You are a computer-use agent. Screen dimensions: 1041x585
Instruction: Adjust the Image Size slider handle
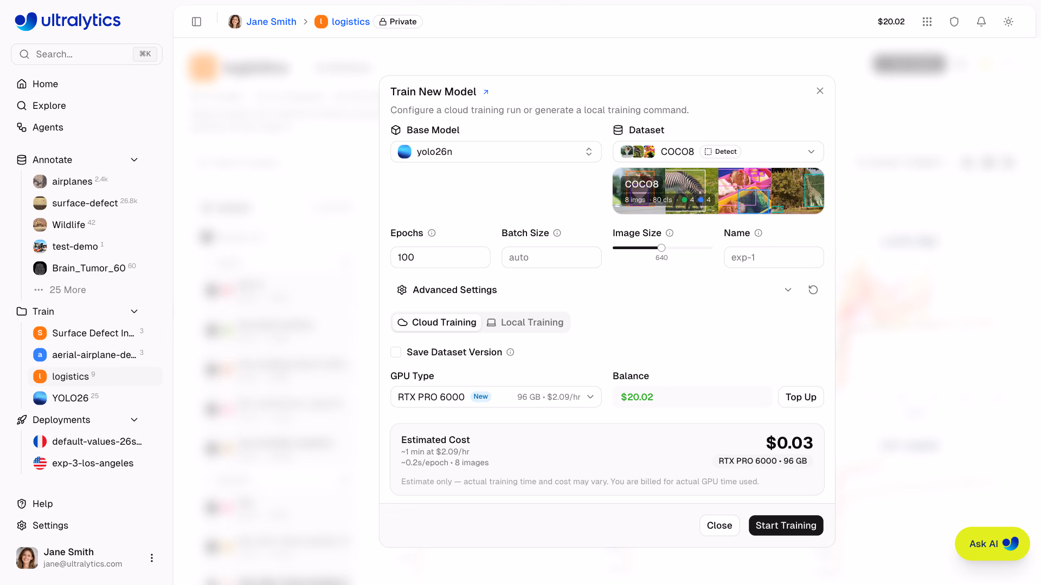(661, 248)
